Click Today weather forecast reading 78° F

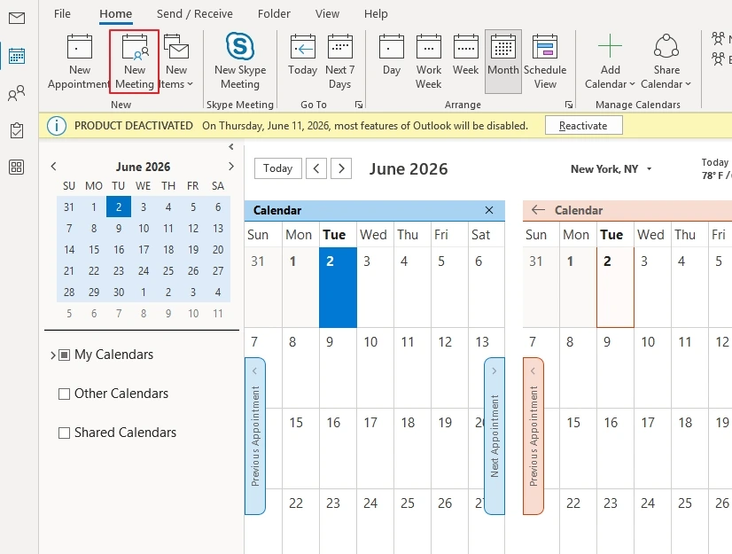pyautogui.click(x=716, y=169)
